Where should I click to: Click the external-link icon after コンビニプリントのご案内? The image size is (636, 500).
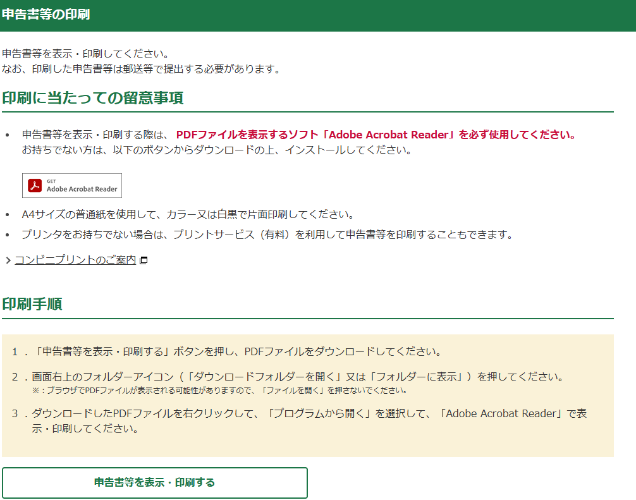point(144,260)
